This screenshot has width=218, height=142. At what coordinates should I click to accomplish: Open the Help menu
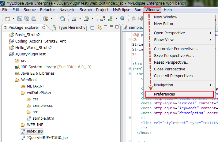(x=168, y=10)
